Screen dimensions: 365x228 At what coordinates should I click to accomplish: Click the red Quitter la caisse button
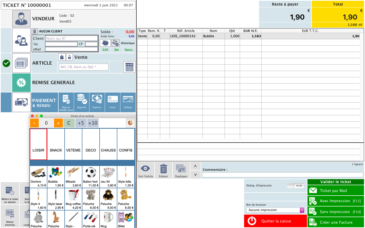[276, 221]
